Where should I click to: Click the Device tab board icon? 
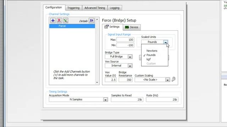click(127, 27)
